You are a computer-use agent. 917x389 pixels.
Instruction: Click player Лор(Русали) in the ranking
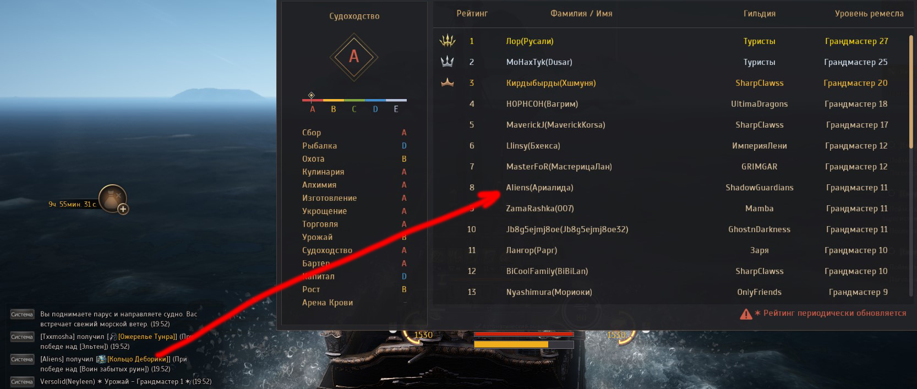(530, 41)
